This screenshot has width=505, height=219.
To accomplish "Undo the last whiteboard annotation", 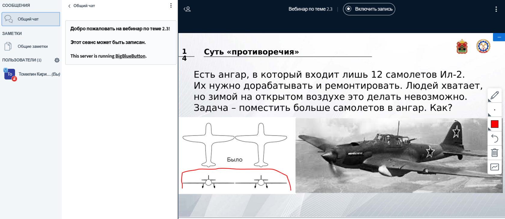I will (x=495, y=138).
